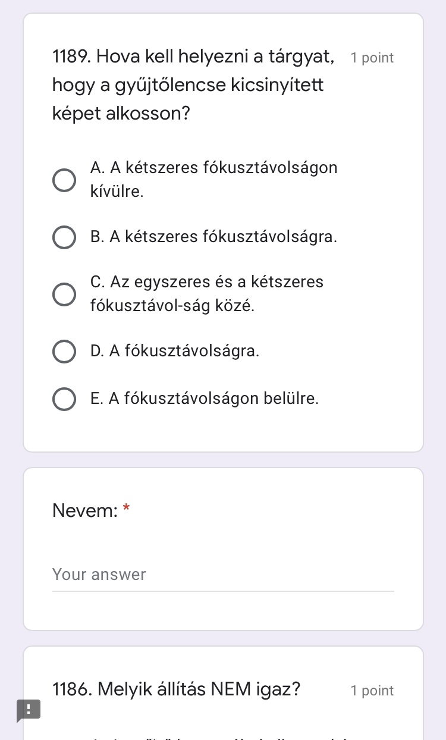
Task: Click the text 'Az egyszeres és a kétszeres'
Action: click(207, 281)
